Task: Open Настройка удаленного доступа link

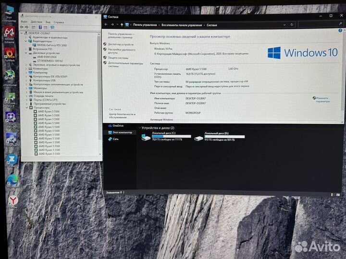Action: [122, 51]
